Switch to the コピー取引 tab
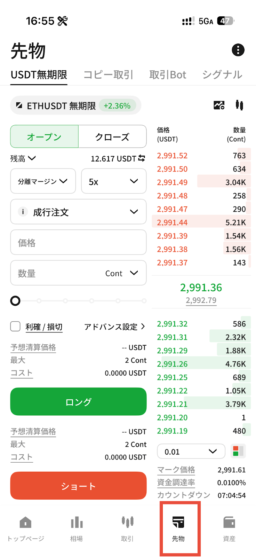The image size is (256, 557). 109,75
